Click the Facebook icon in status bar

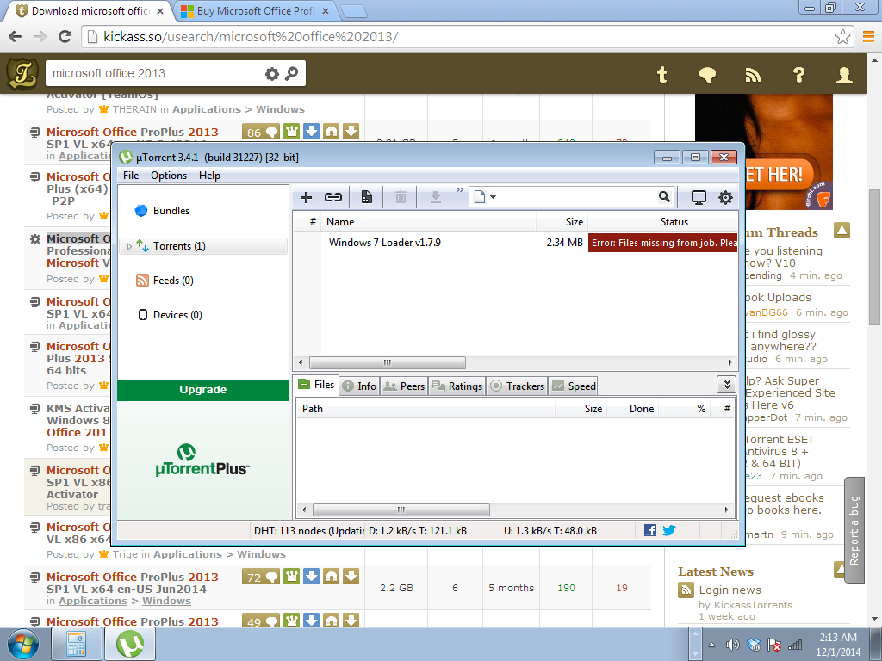[x=650, y=531]
